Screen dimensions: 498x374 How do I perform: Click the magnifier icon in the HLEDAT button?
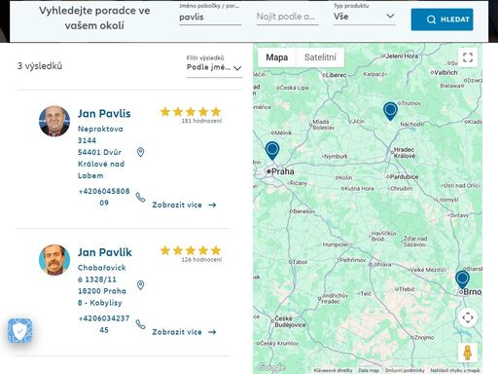[431, 19]
